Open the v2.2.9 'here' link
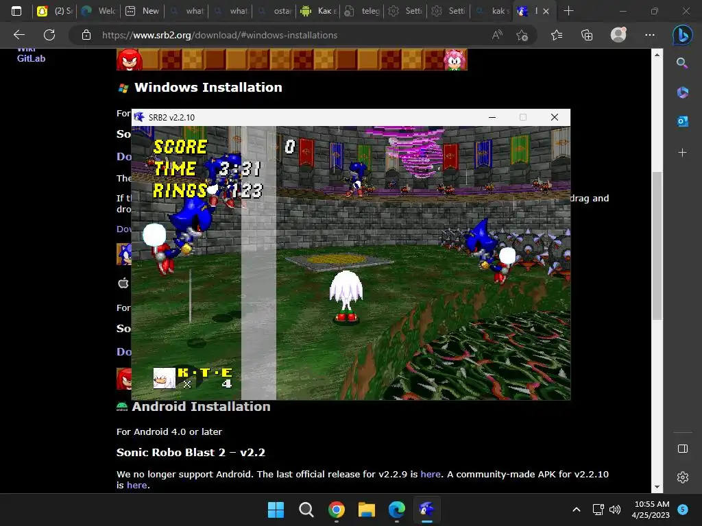The height and width of the screenshot is (526, 702). [431, 474]
